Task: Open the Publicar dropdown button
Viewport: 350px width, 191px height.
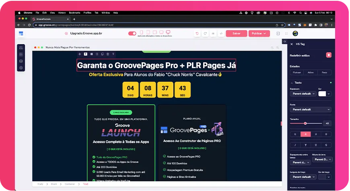Action: (x=259, y=33)
